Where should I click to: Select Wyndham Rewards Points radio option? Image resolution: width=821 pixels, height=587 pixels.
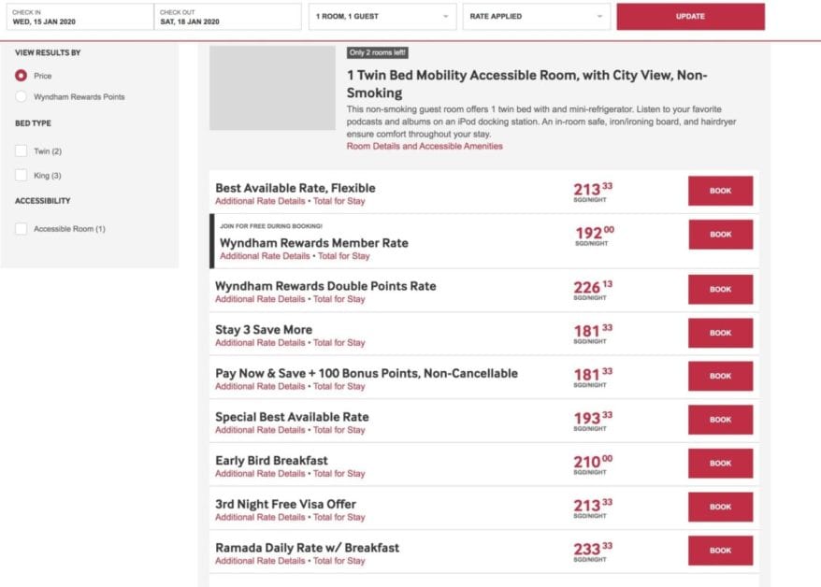pos(21,97)
